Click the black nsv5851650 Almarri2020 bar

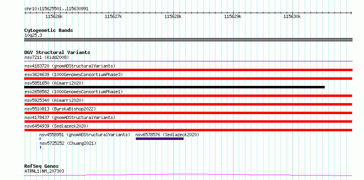point(174,87)
